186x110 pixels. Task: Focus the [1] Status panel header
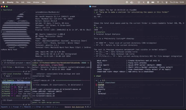coord(8,60)
